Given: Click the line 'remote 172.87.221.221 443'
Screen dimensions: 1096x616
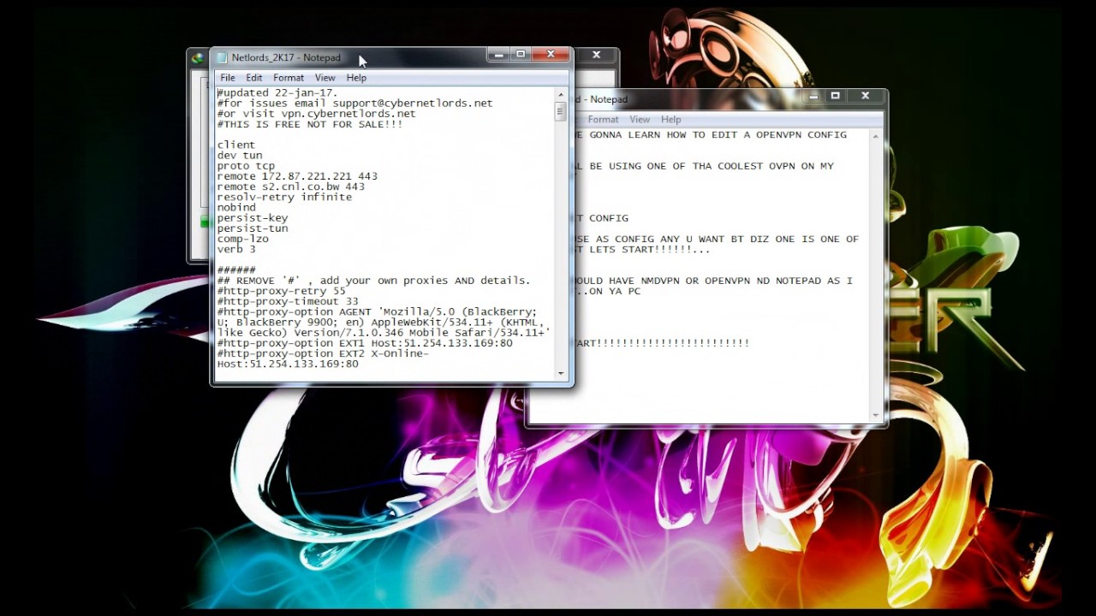Looking at the screenshot, I should coord(297,176).
